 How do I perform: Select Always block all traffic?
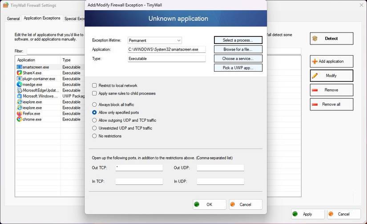point(94,104)
